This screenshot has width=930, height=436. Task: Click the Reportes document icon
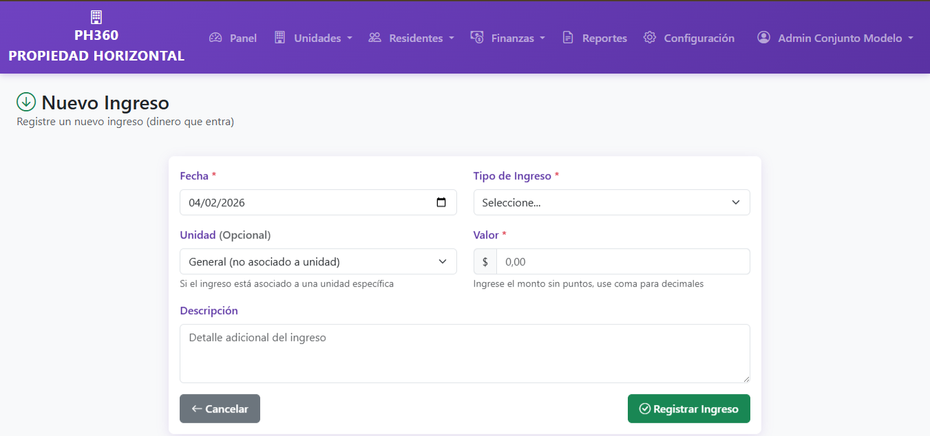tap(568, 38)
